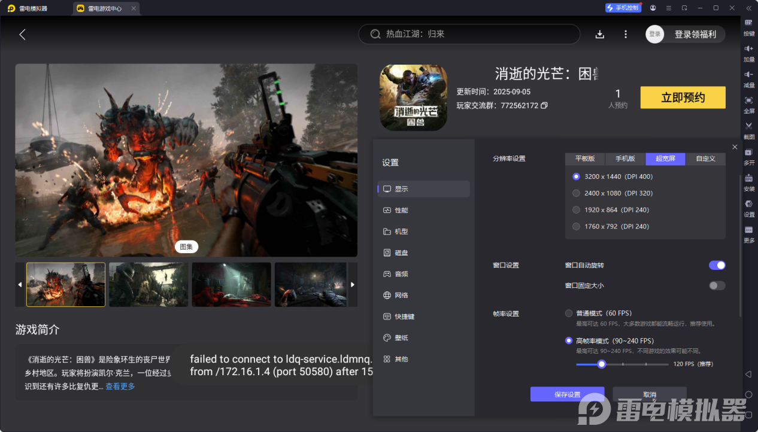Open the keyboard mapping tool in sidebar
The image size is (758, 432).
click(748, 23)
